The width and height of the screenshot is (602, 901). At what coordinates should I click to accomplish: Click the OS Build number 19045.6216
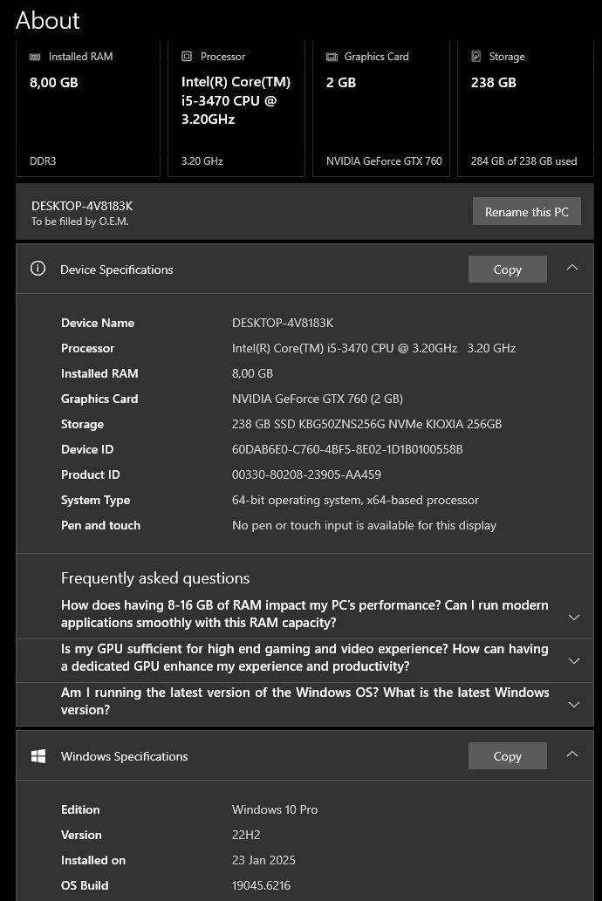[x=261, y=884]
